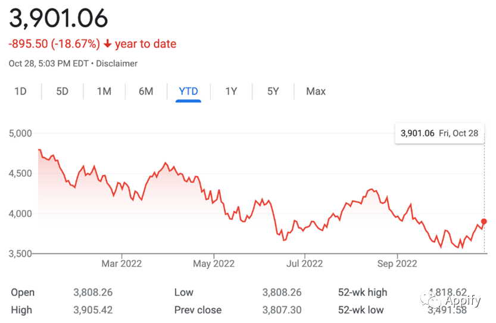Switch chart to 5Y range
Screen dimensions: 496x323
(x=273, y=92)
